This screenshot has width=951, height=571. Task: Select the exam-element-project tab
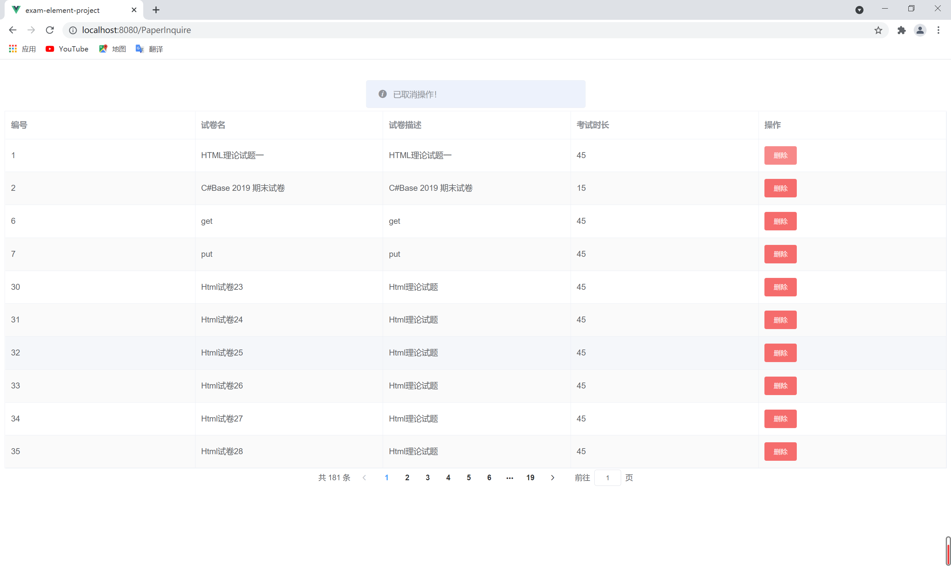62,10
